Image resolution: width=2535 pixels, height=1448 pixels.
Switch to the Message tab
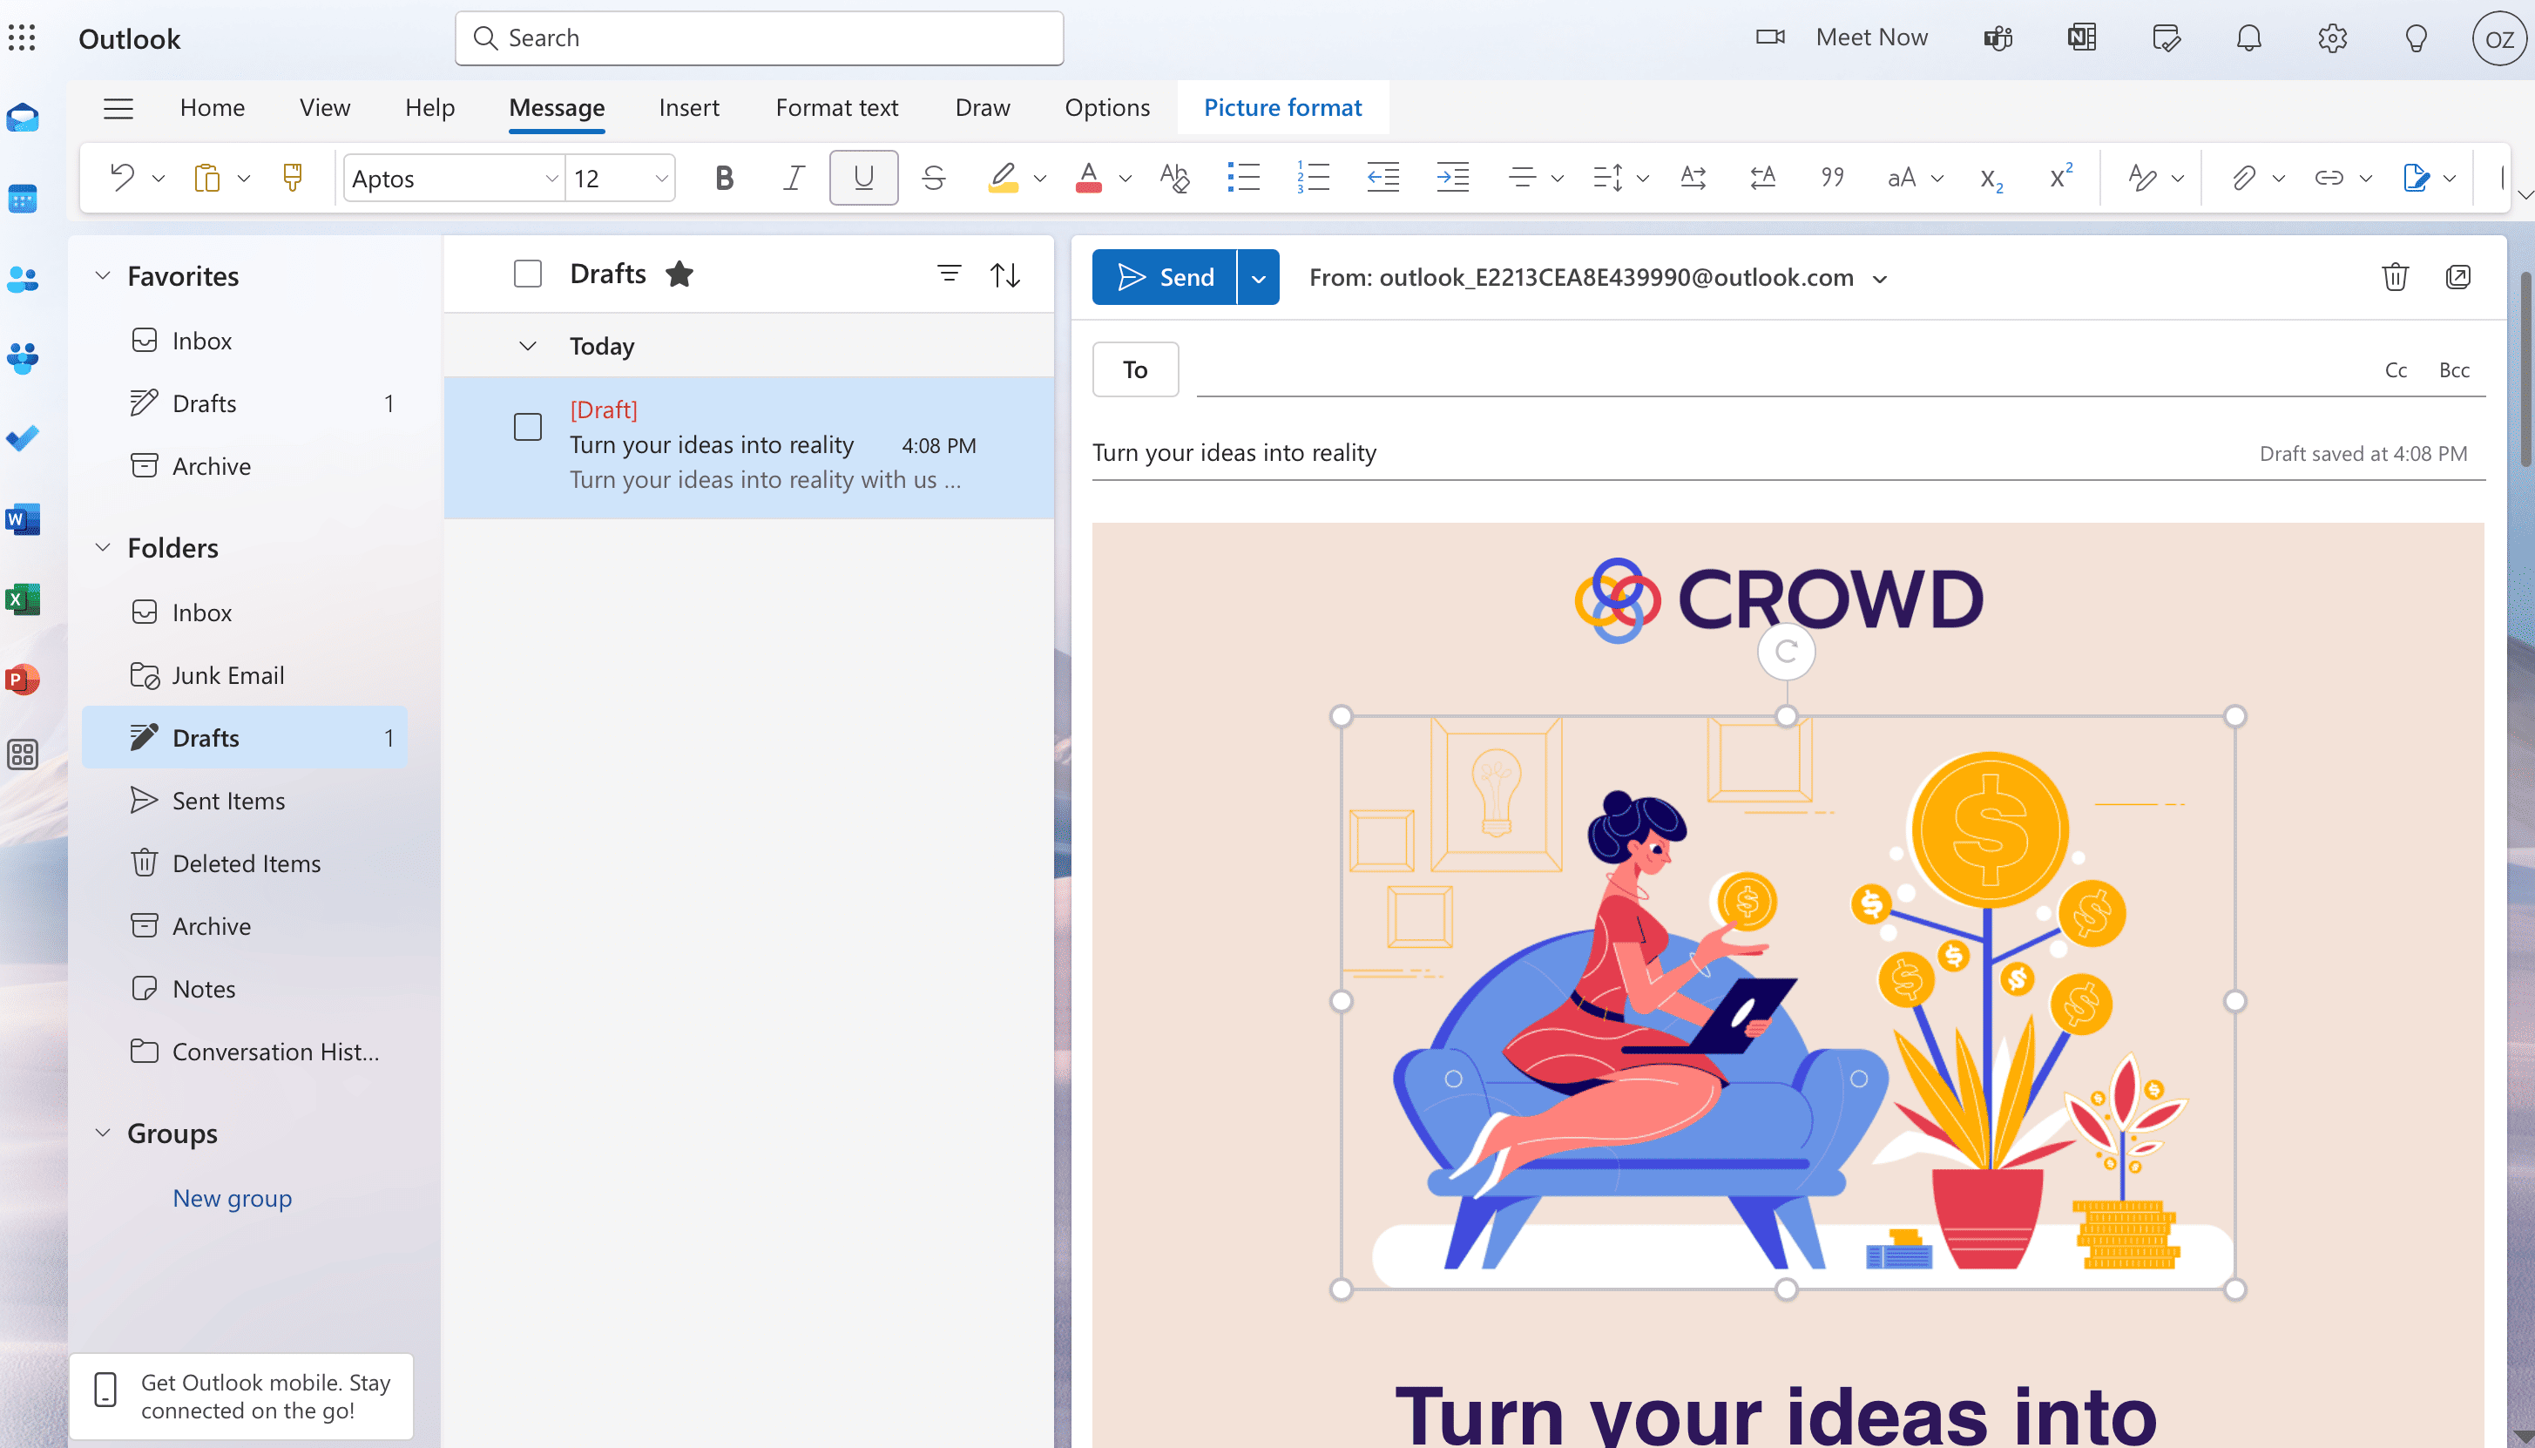coord(556,106)
